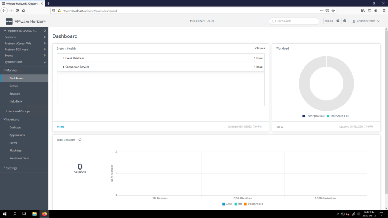Open the feedback chat bubble icon
388x218 pixels.
338,21
